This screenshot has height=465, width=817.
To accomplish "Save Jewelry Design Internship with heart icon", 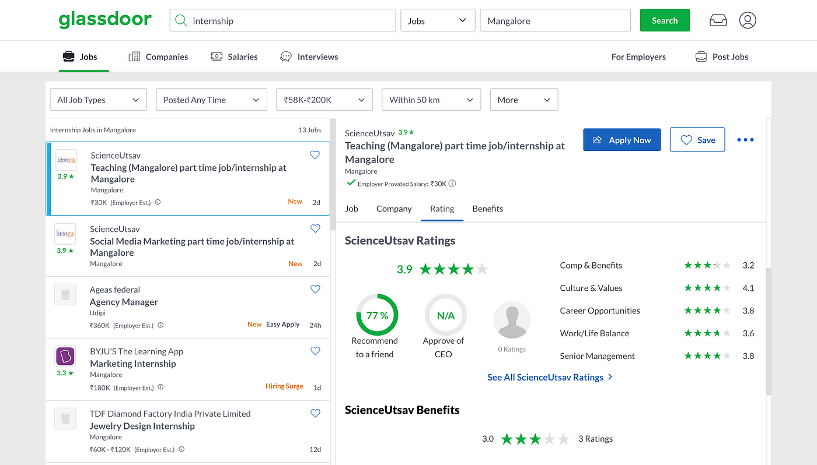I will [x=315, y=413].
